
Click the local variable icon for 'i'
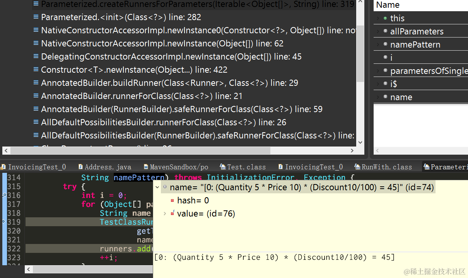(385, 57)
